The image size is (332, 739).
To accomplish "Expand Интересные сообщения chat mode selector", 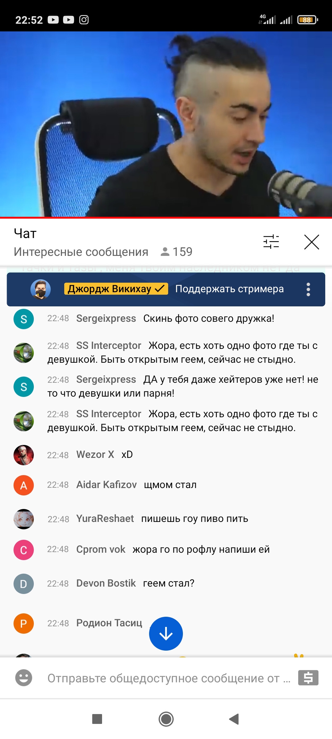I will click(81, 252).
